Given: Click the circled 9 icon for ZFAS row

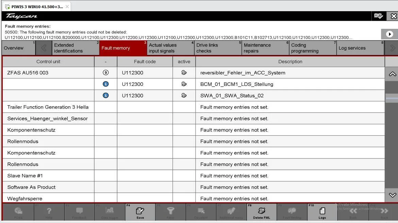Looking at the screenshot, I should pos(105,73).
